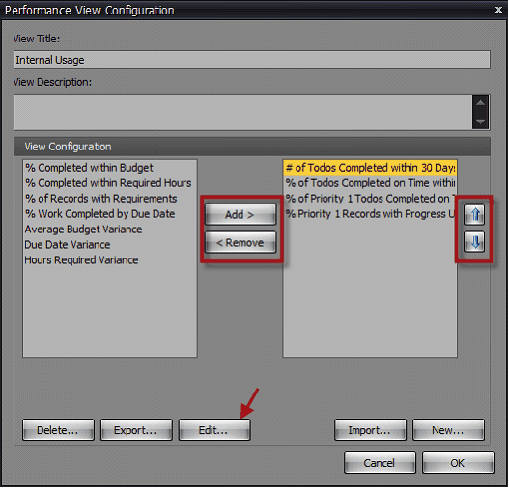Cancel the view configuration dialog

coord(381,463)
